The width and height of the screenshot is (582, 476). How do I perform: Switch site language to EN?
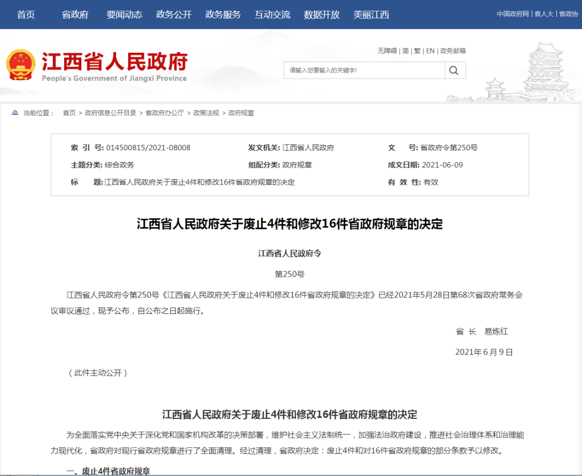pyautogui.click(x=430, y=51)
